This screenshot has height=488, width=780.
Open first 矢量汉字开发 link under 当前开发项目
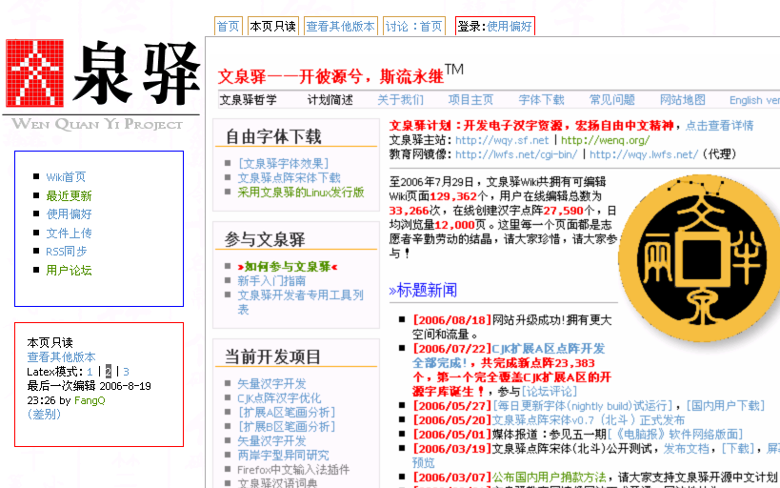tap(271, 384)
